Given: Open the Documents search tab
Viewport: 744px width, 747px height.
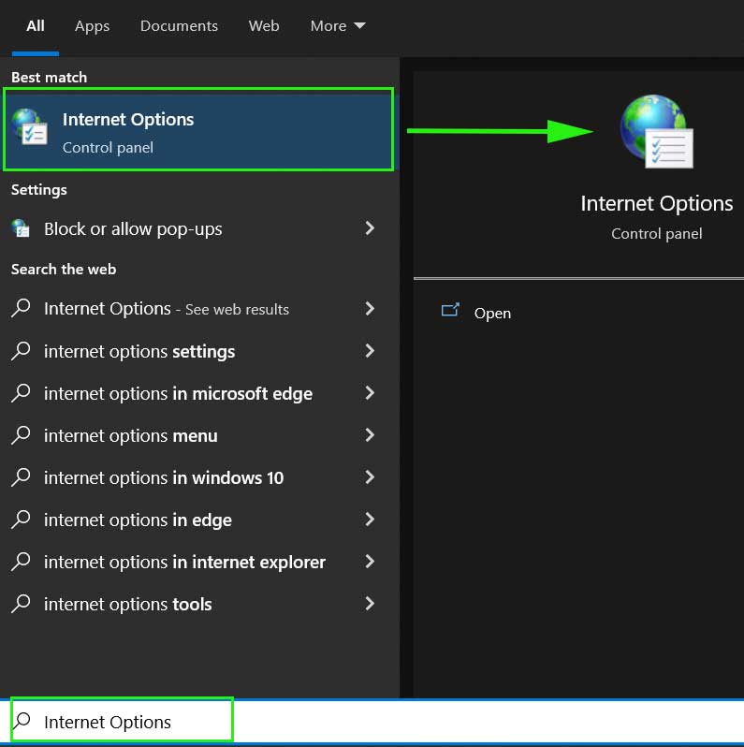Looking at the screenshot, I should point(179,25).
